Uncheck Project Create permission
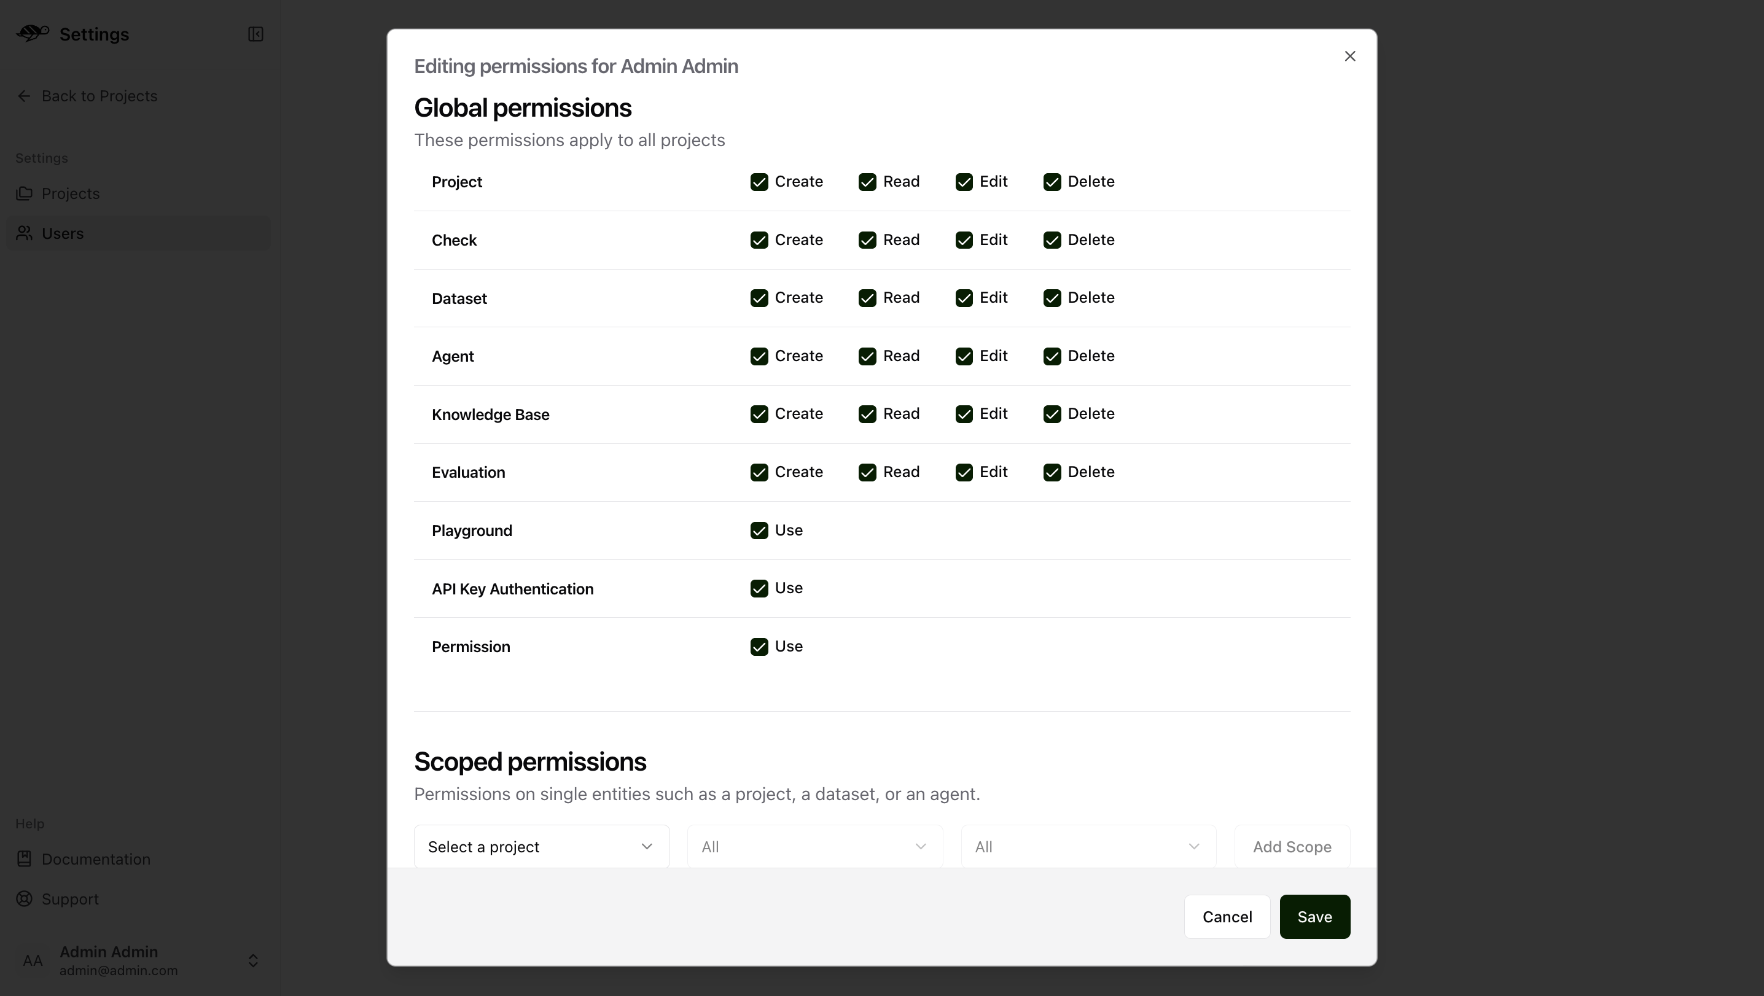This screenshot has width=1764, height=996. pyautogui.click(x=759, y=181)
